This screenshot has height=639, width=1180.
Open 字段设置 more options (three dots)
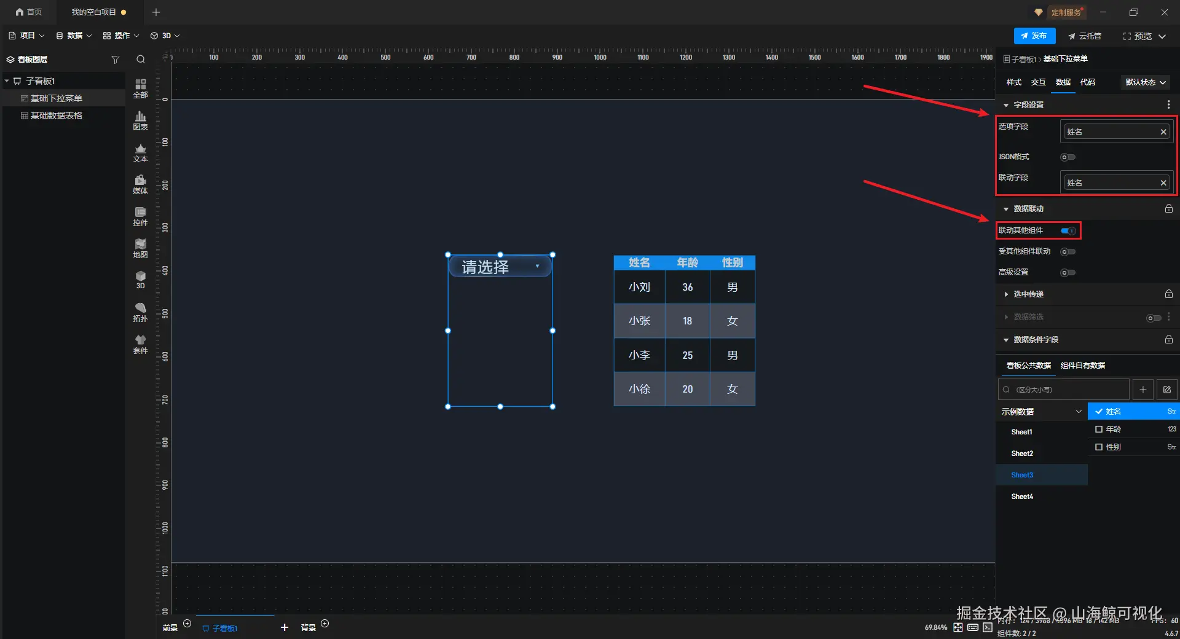(1168, 105)
